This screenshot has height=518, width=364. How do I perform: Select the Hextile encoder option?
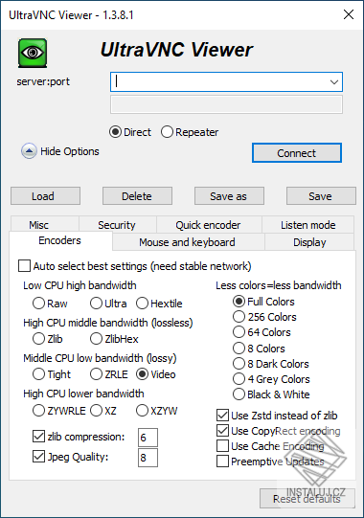point(142,304)
